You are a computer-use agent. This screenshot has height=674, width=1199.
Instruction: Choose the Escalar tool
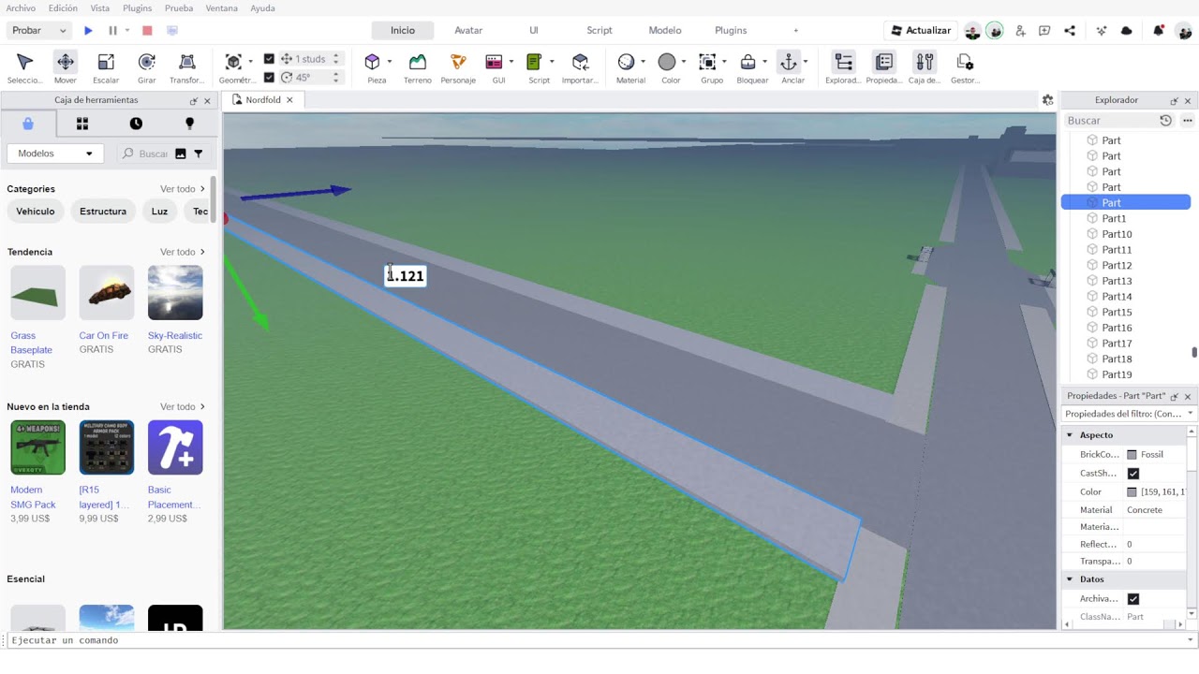(106, 68)
